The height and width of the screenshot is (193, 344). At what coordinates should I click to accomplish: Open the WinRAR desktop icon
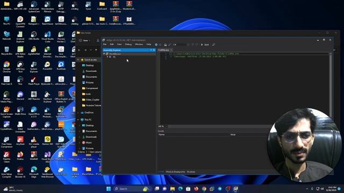33,156
